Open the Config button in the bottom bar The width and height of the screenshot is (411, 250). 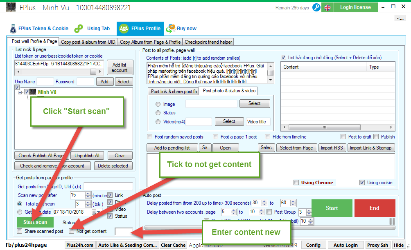(x=313, y=245)
